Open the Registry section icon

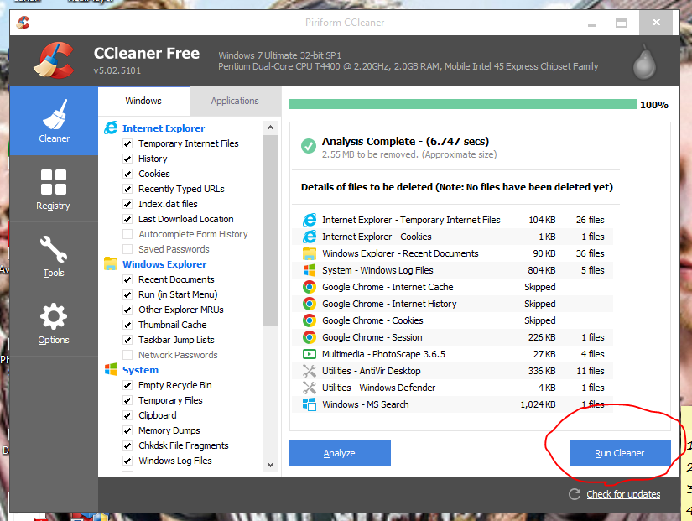click(54, 182)
